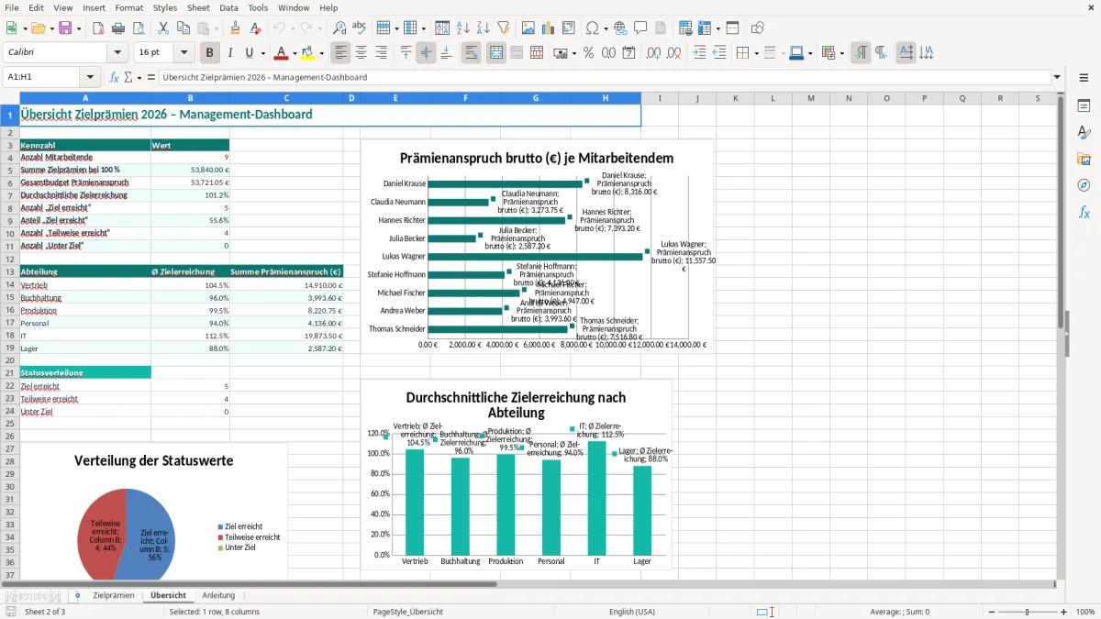
Task: Open the Format menu
Action: pyautogui.click(x=128, y=7)
